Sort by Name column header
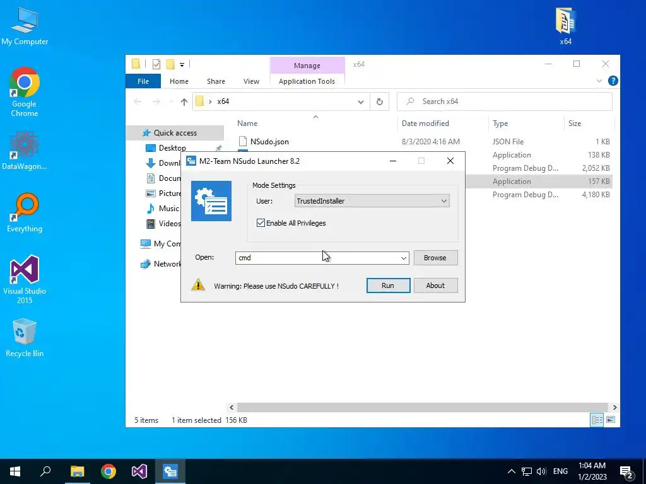The image size is (646, 484). click(247, 123)
